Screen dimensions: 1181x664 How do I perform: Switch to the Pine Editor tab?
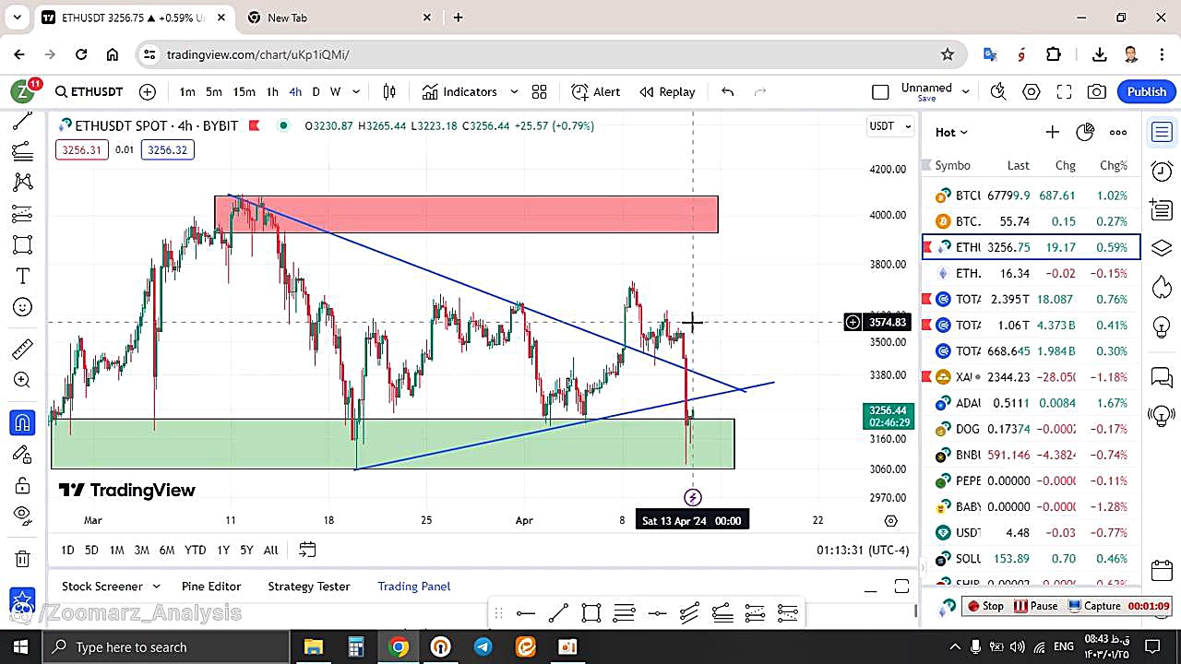point(211,587)
